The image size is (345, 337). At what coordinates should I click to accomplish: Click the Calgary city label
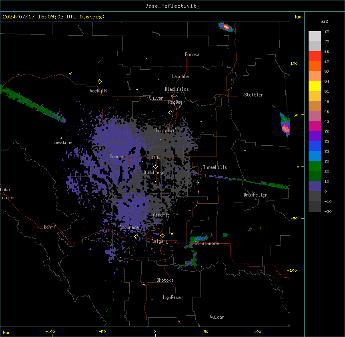coord(160,241)
